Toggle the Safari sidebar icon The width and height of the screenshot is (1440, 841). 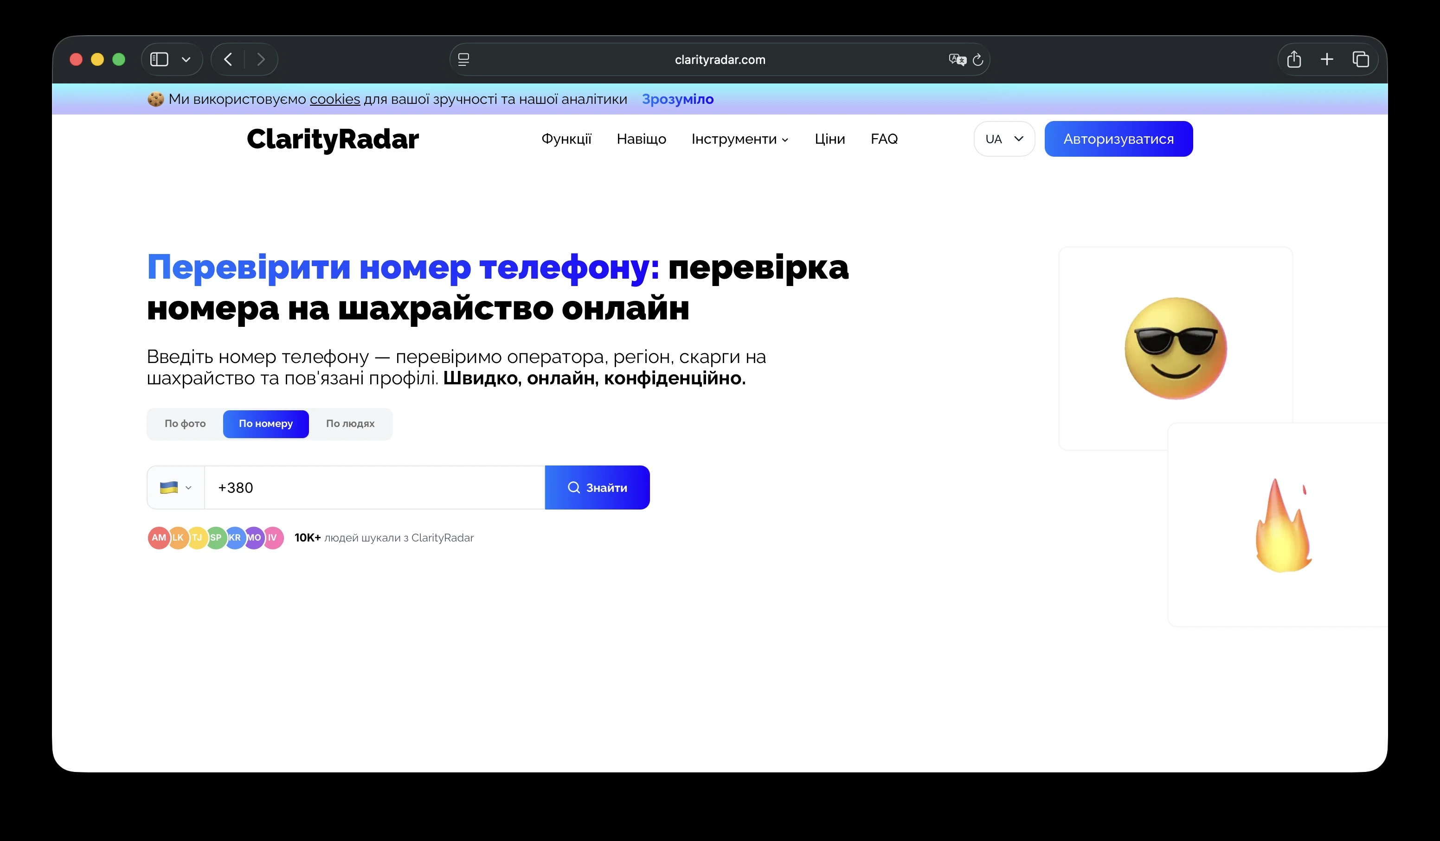click(x=159, y=59)
